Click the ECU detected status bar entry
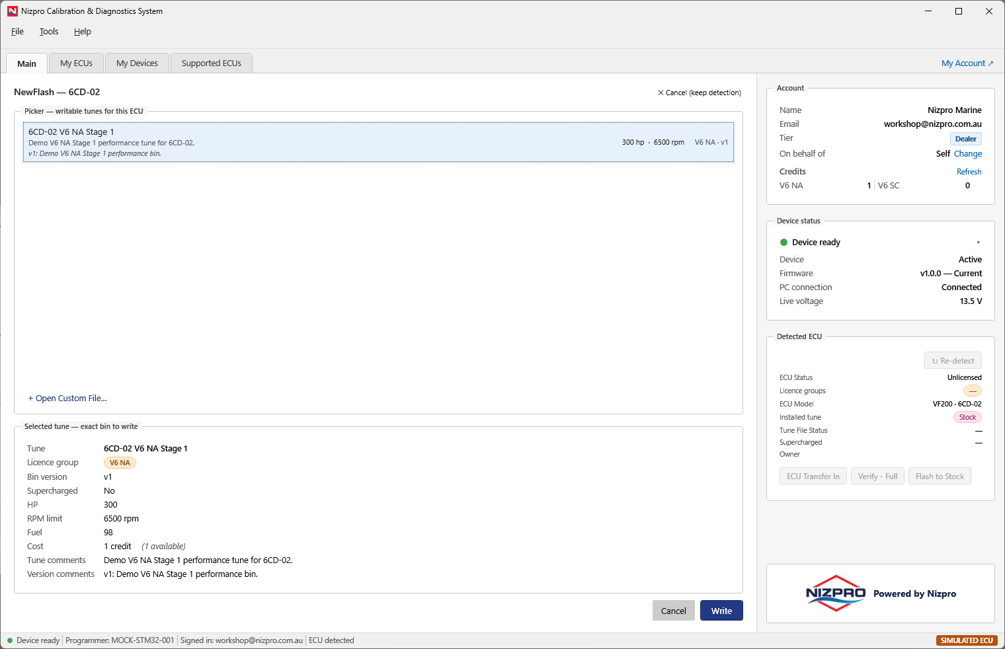 point(331,640)
